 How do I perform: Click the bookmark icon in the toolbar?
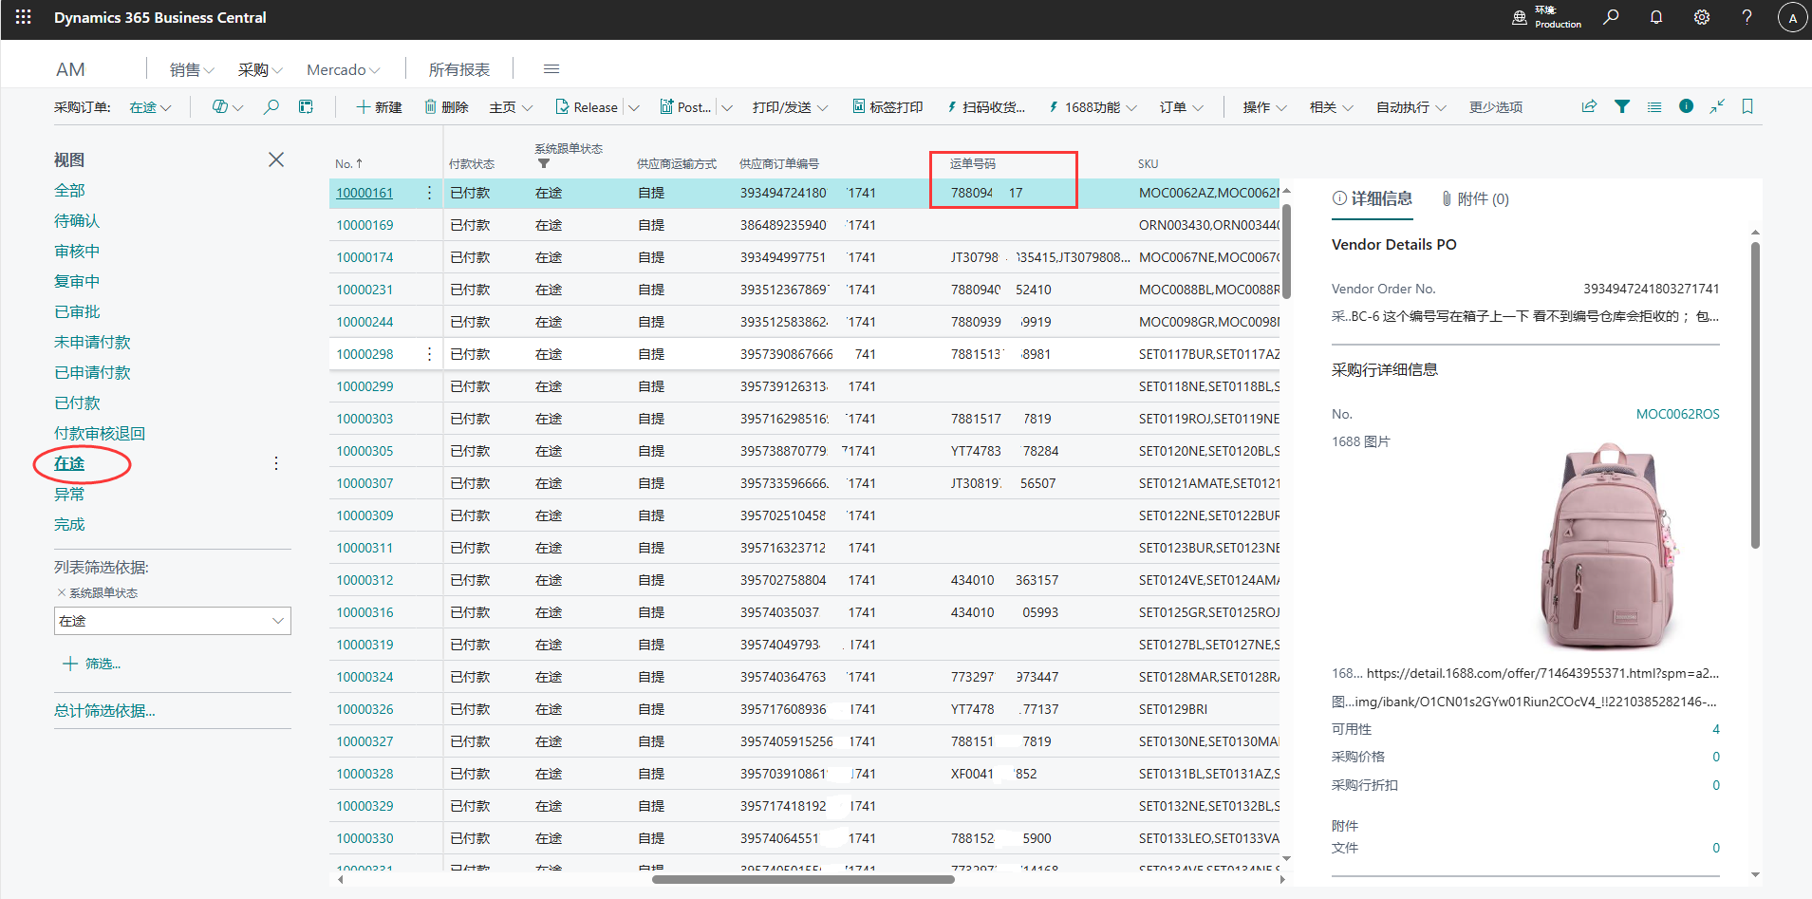pyautogui.click(x=1747, y=106)
